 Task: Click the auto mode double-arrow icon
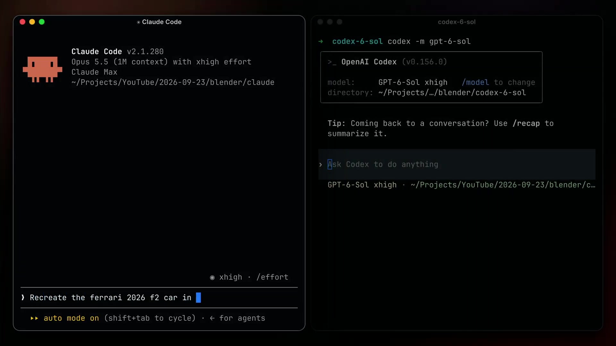[34, 318]
